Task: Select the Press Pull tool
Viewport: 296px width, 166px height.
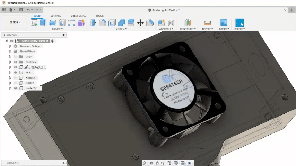Action: (x=93, y=23)
